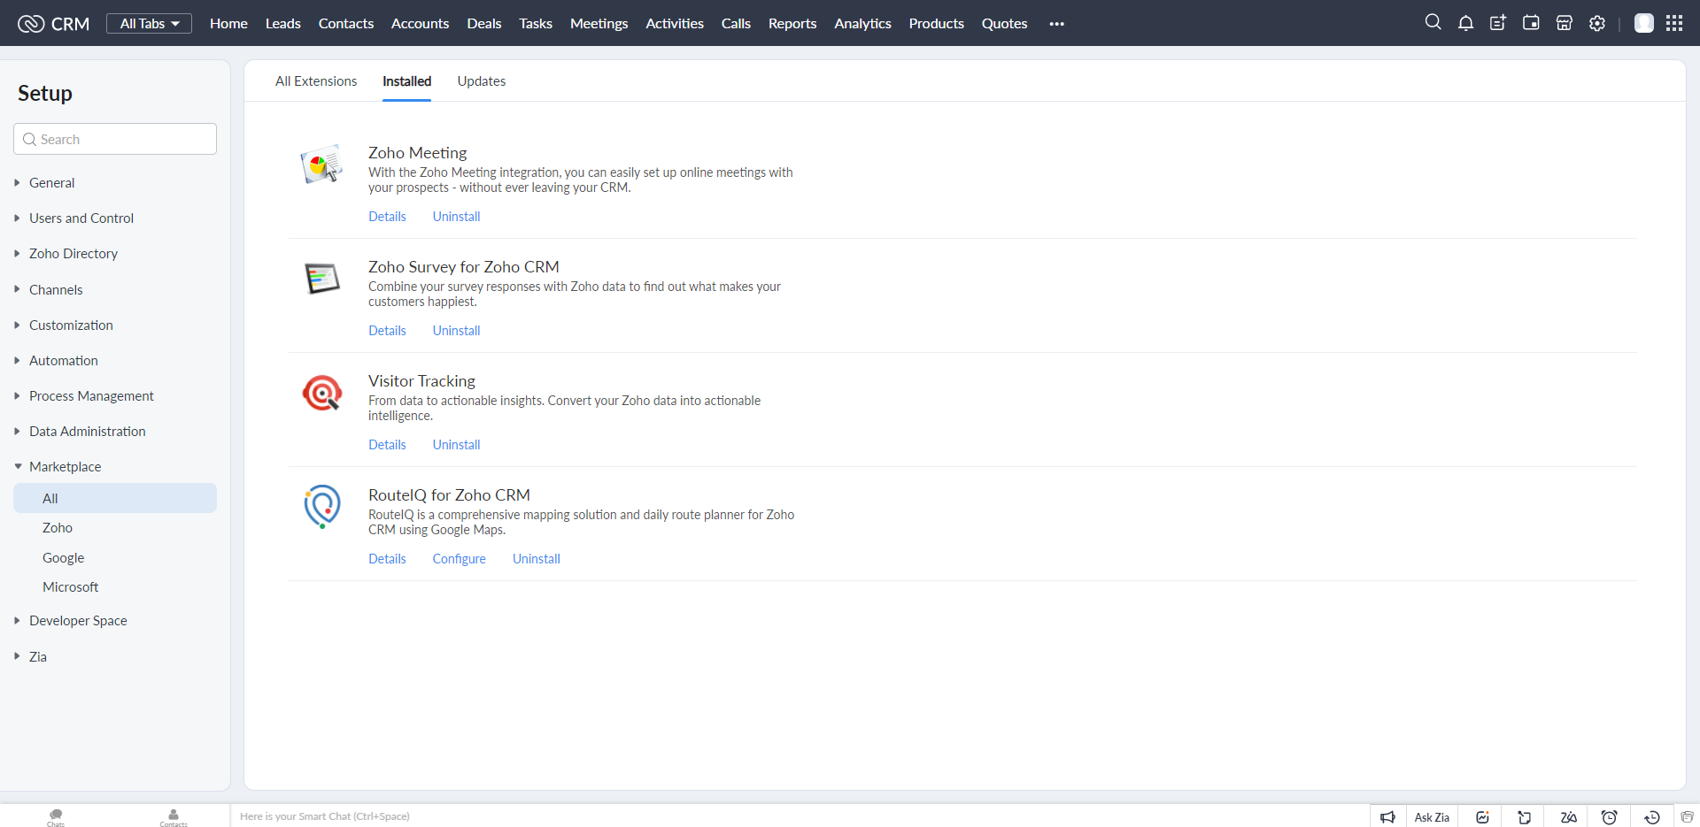Click the quick create plus icon
The image size is (1700, 827).
point(1498,23)
